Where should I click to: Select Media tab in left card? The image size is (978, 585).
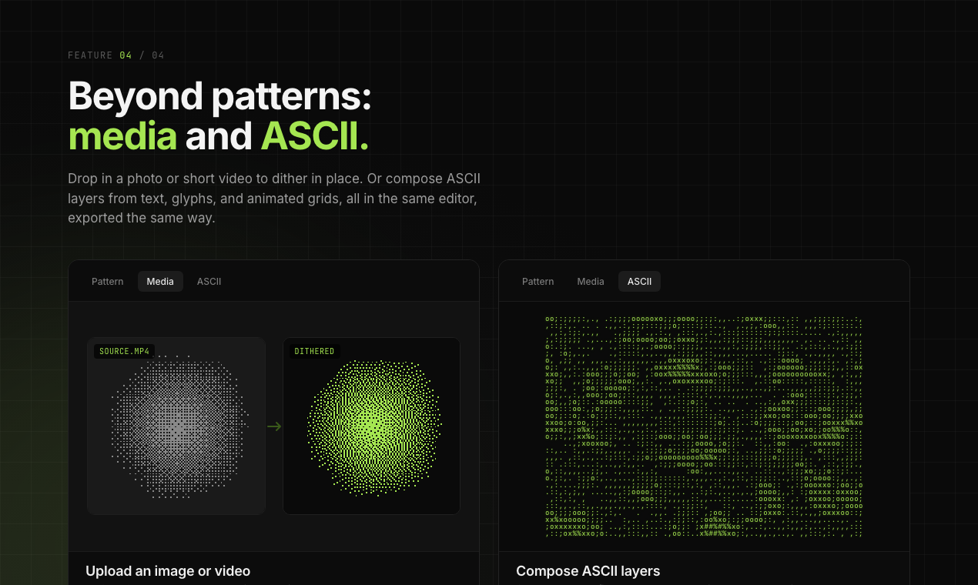pyautogui.click(x=160, y=282)
